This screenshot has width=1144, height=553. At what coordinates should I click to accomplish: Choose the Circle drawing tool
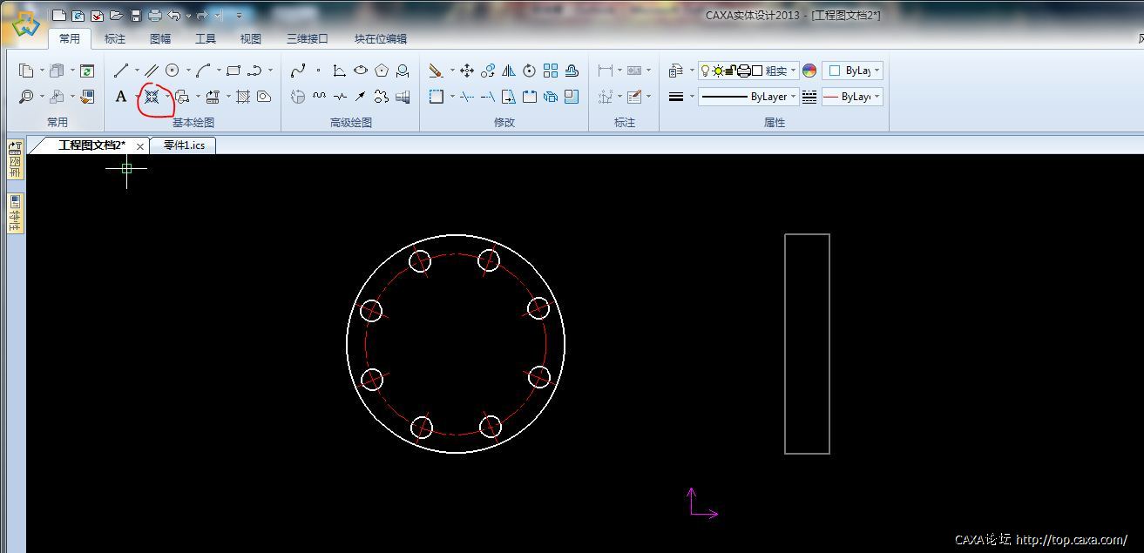pos(173,71)
